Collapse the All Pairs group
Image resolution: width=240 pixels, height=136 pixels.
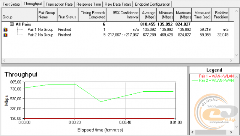coord(12,24)
